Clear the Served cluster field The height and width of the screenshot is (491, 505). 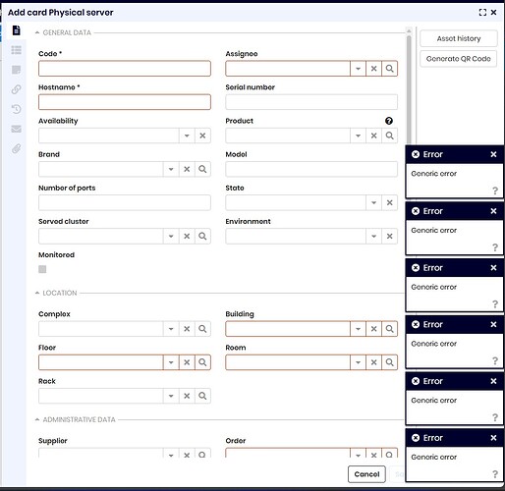tap(187, 236)
